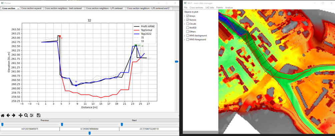Switch to the Cross section expand tab
This screenshot has width=335, height=136.
31,8
